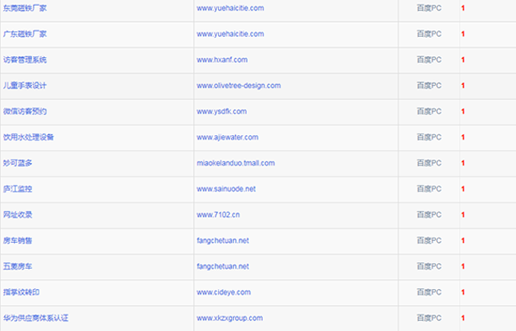
Task: Open the 儿童手表设计 keyword link
Action: click(x=25, y=86)
